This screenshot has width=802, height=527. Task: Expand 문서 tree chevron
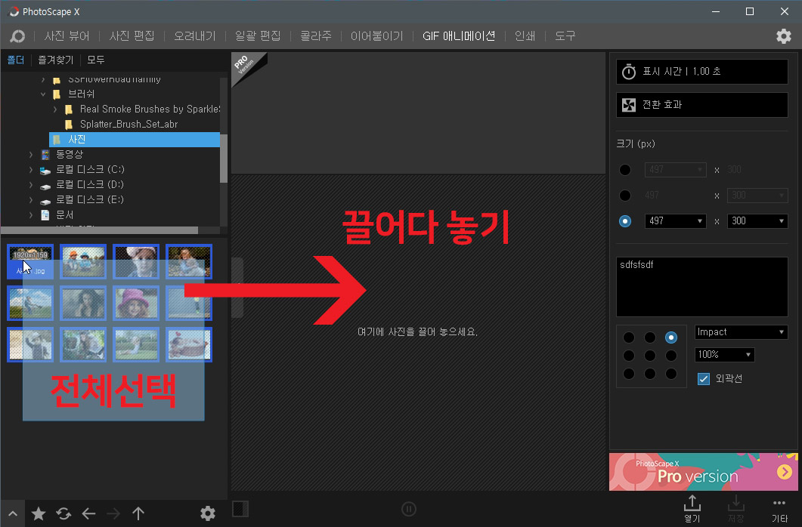click(x=31, y=215)
